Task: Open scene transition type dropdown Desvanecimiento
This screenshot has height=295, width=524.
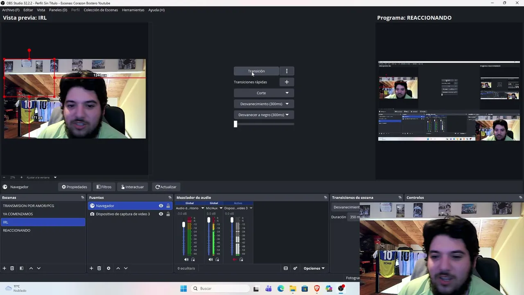Action: pyautogui.click(x=346, y=207)
